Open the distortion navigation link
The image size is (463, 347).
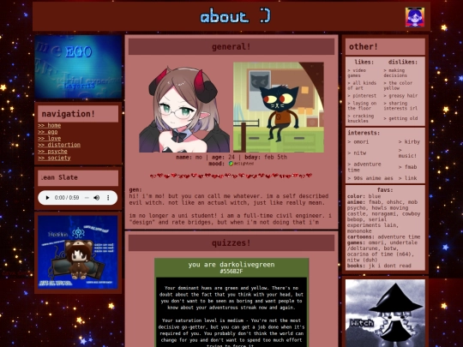click(59, 145)
